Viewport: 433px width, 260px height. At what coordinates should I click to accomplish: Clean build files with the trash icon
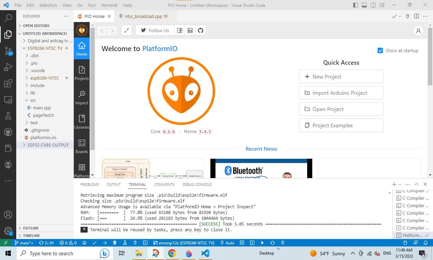pyautogui.click(x=115, y=243)
